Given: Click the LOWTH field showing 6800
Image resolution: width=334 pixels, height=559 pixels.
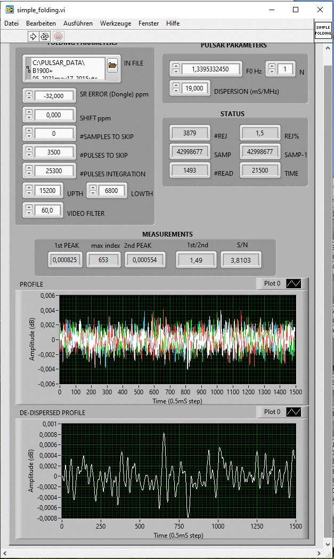Looking at the screenshot, I should click(111, 190).
